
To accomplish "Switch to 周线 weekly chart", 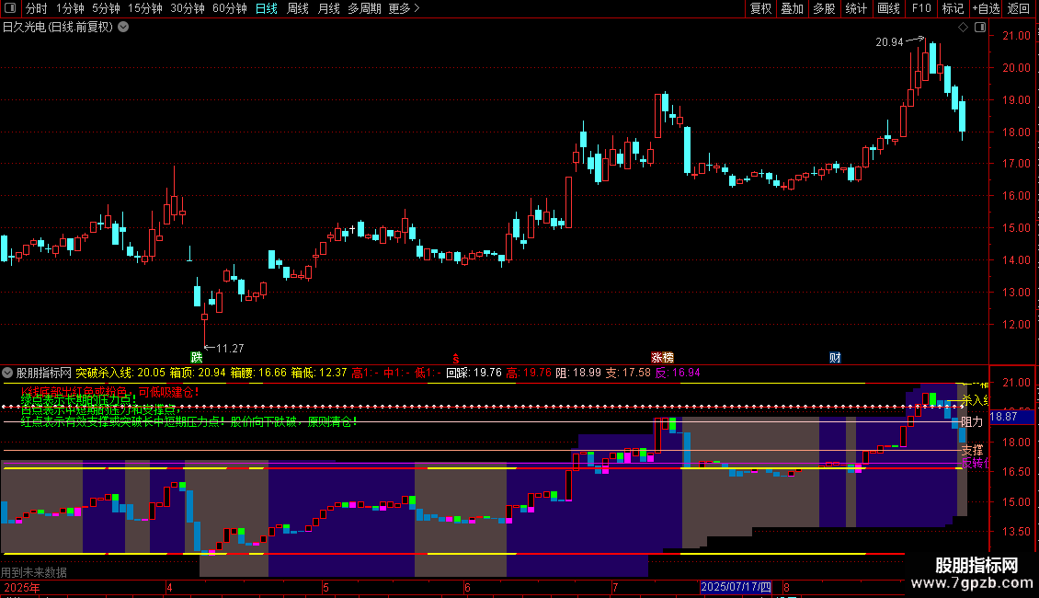I will (x=298, y=8).
